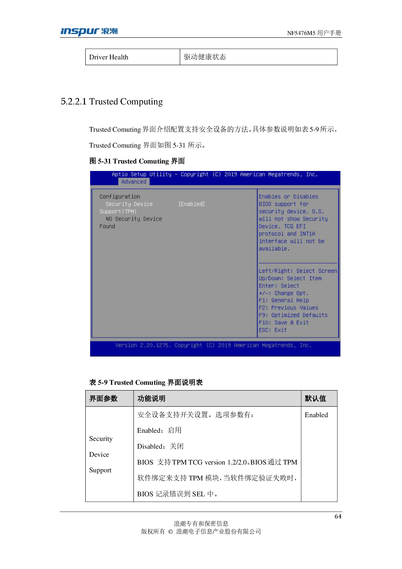Click 'ESC: Exit' key hint

[x=273, y=330]
